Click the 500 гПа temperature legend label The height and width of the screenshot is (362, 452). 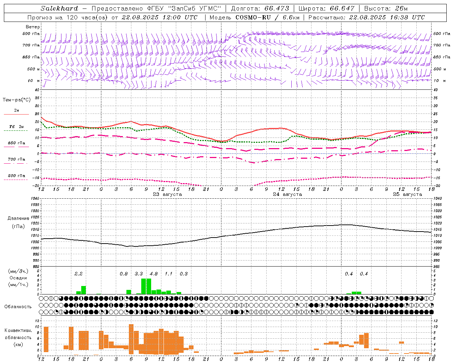[x=17, y=176]
